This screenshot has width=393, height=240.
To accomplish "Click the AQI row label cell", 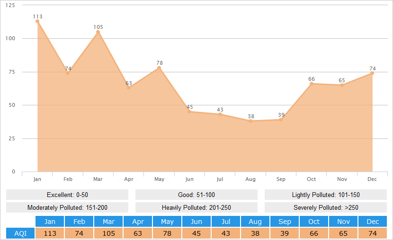I will click(20, 233).
